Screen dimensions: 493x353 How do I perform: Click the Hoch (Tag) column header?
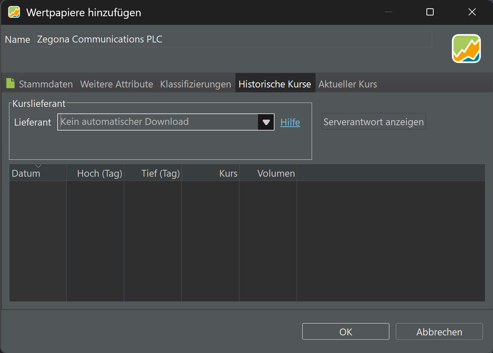click(95, 173)
